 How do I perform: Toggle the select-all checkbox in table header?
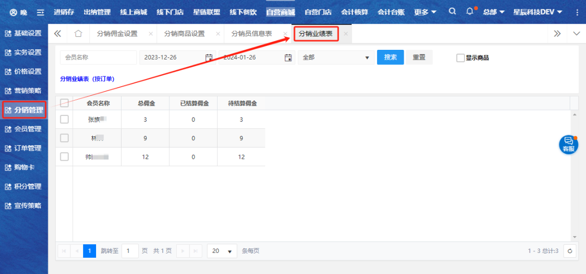coord(65,103)
